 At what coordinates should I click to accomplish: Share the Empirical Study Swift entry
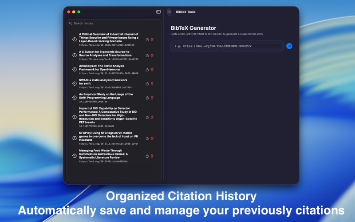[x=147, y=98]
